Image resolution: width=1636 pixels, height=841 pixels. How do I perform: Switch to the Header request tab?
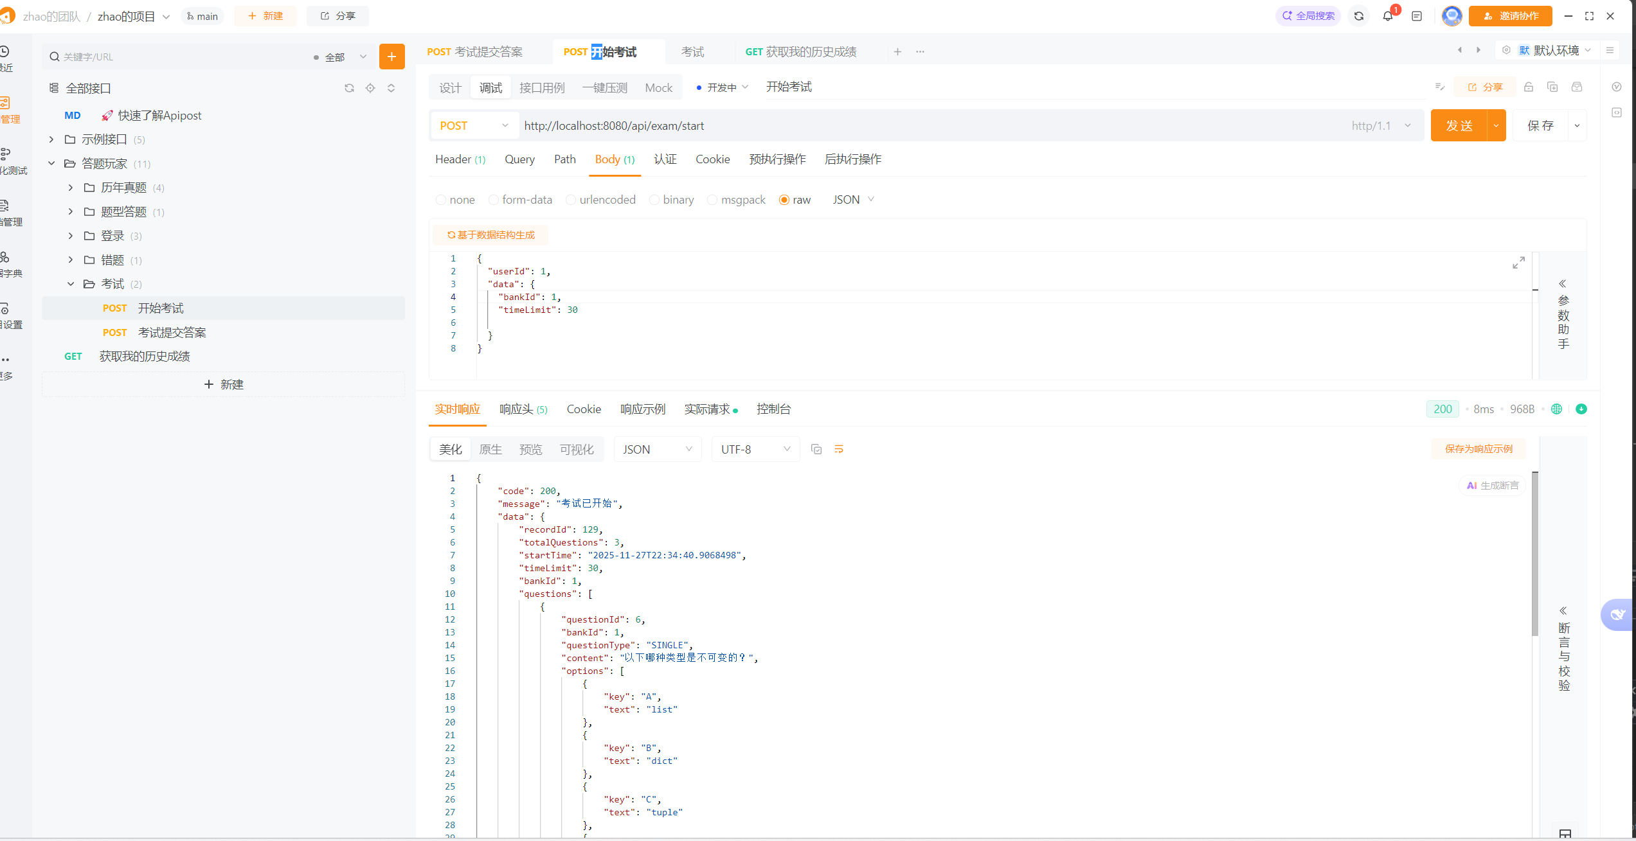pyautogui.click(x=460, y=159)
